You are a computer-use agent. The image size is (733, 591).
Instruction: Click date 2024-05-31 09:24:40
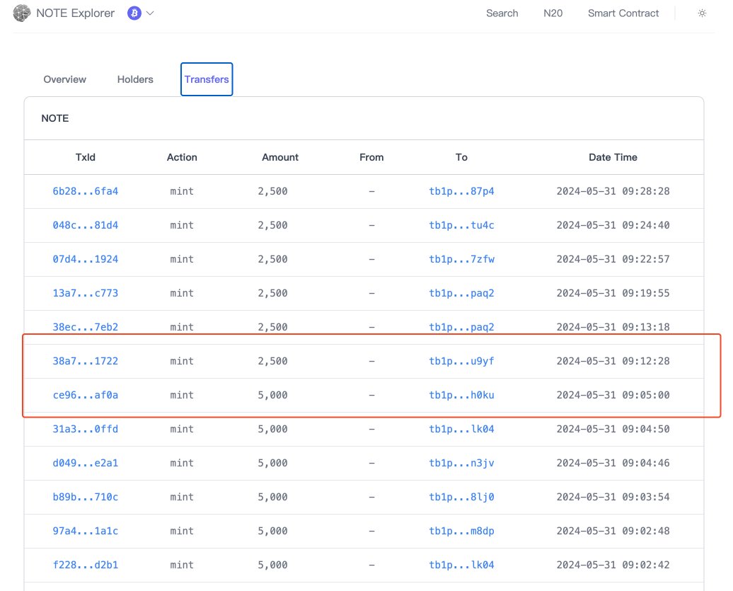613,225
